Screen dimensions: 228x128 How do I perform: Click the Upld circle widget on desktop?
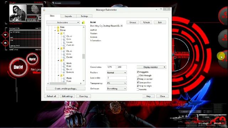pos(32,59)
